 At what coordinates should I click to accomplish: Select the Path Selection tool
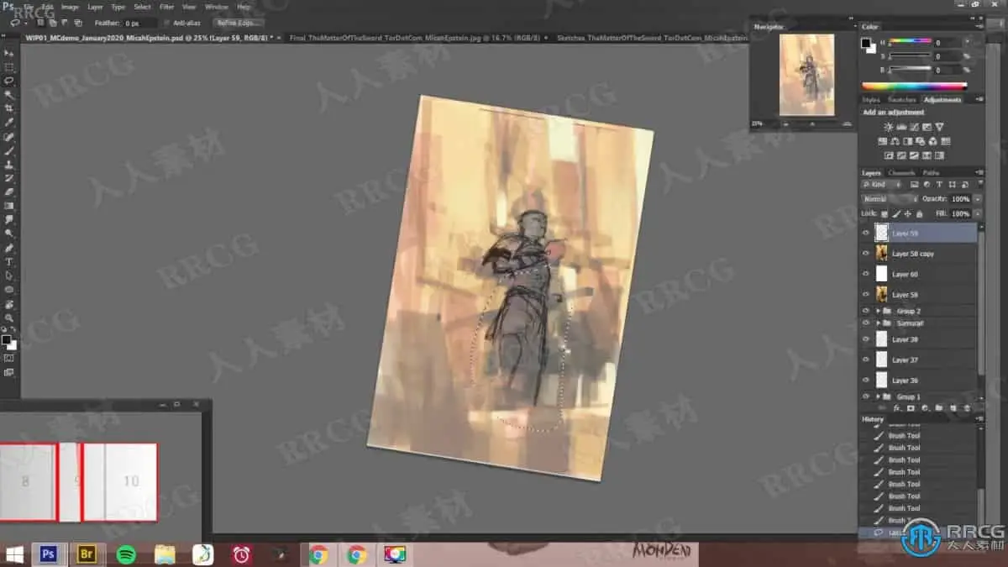(x=9, y=276)
